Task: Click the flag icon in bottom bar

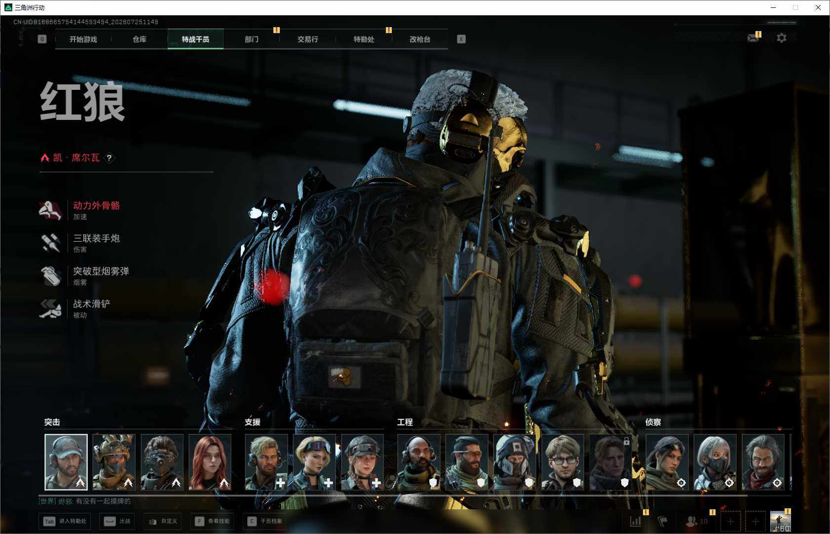Action: point(663,521)
